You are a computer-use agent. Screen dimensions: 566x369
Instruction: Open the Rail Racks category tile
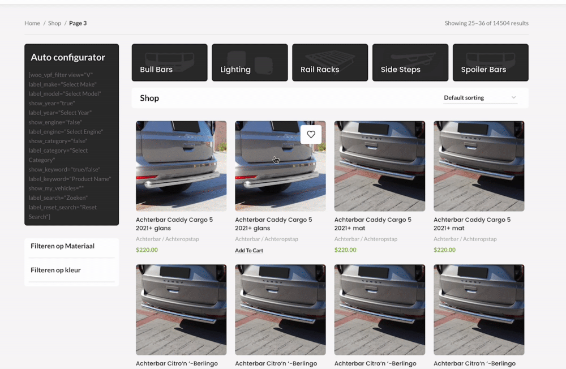coord(330,62)
